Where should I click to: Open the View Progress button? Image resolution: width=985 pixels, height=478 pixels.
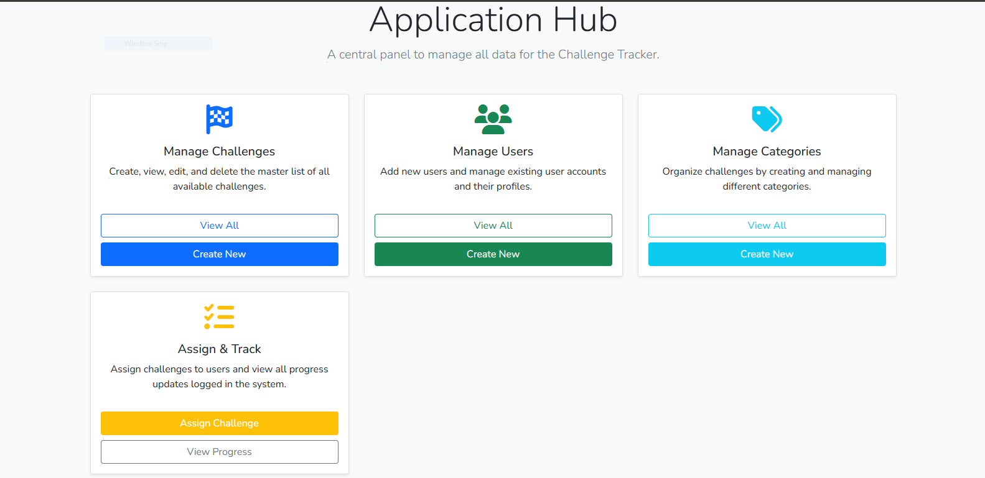click(x=219, y=452)
